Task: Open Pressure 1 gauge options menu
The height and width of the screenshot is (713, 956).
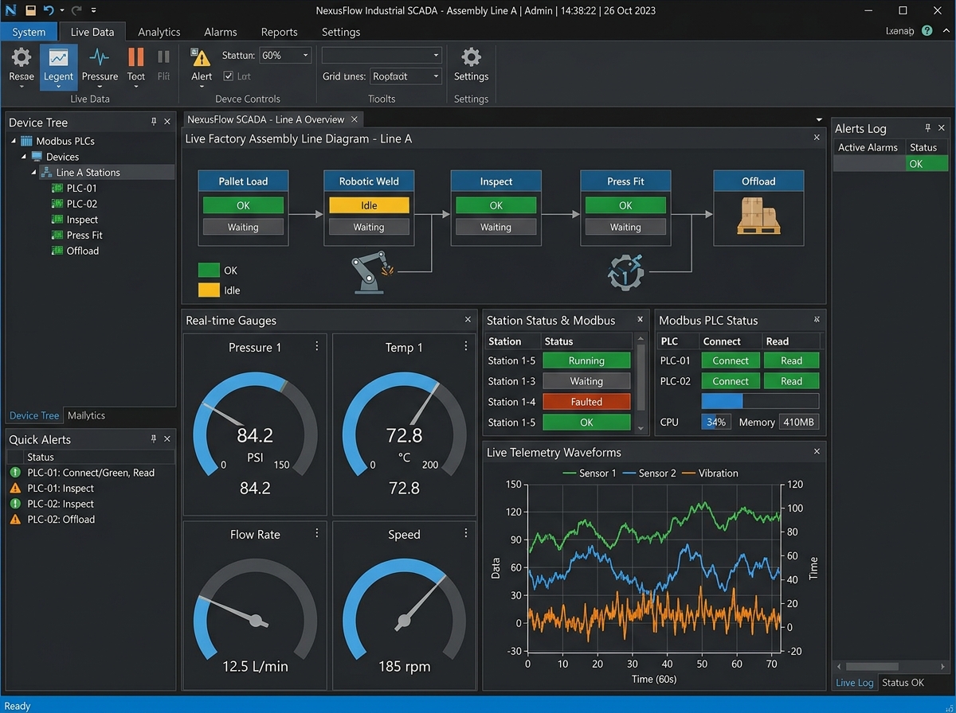Action: pyautogui.click(x=317, y=346)
